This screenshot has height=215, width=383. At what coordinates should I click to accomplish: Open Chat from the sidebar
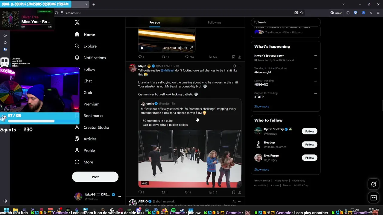tap(83, 81)
